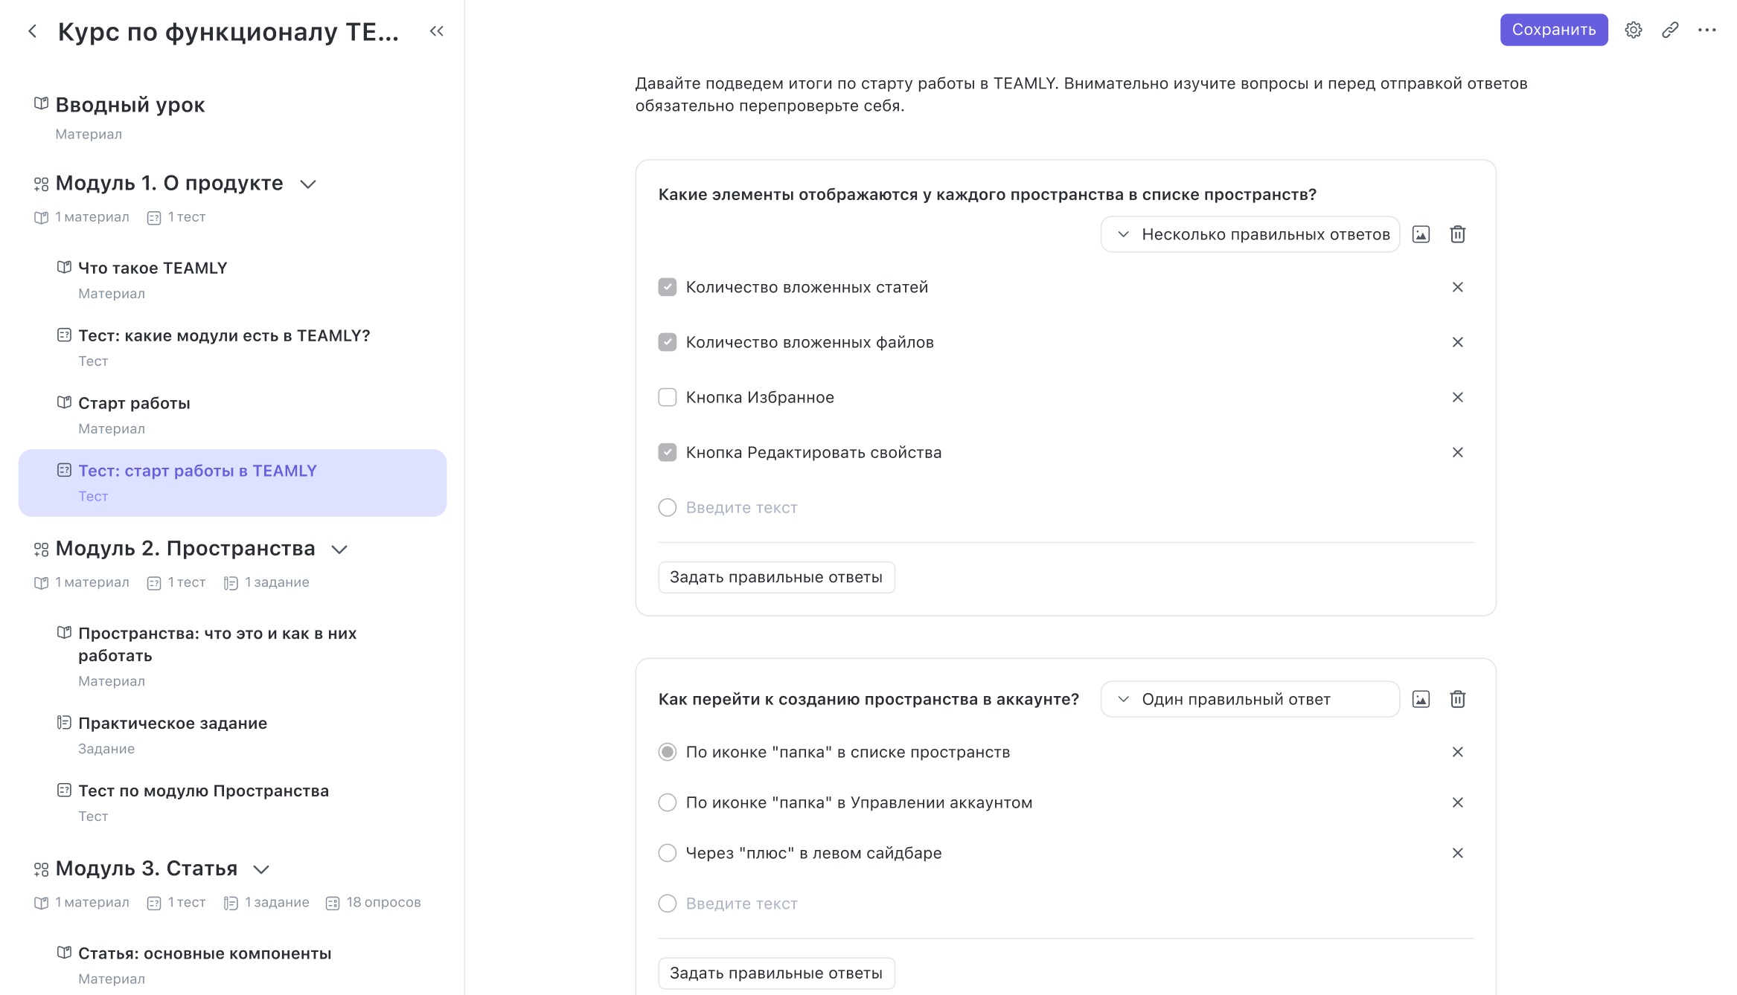Collapse "Модуль 2. Пространства" section

[339, 550]
